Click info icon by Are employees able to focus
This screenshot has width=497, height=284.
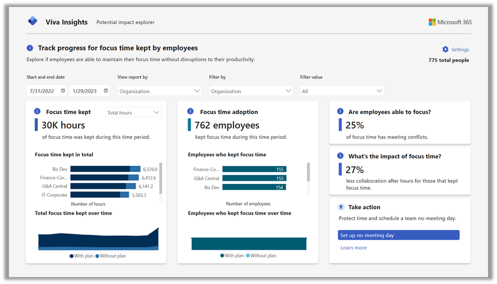pyautogui.click(x=340, y=111)
